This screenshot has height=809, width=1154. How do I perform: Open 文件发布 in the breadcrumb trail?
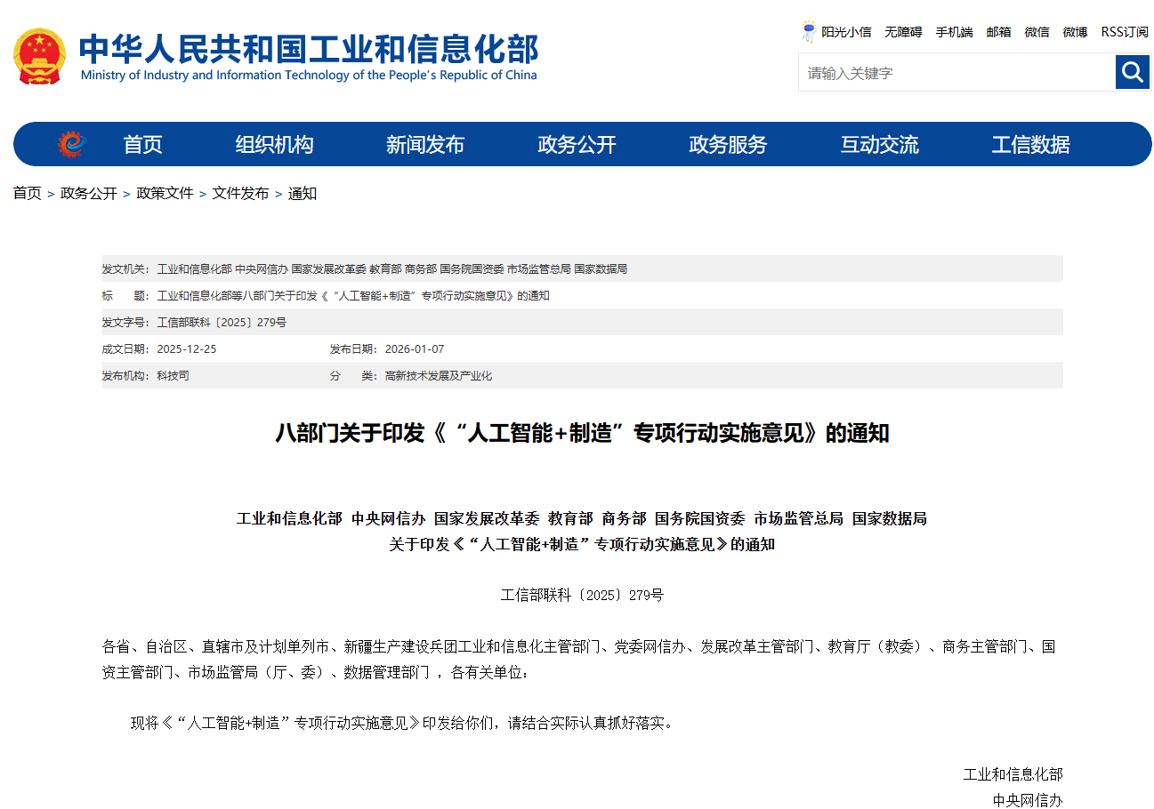239,193
